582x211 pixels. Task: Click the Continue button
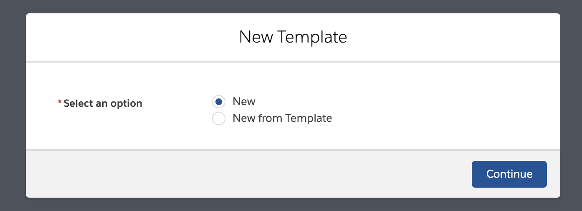point(509,174)
